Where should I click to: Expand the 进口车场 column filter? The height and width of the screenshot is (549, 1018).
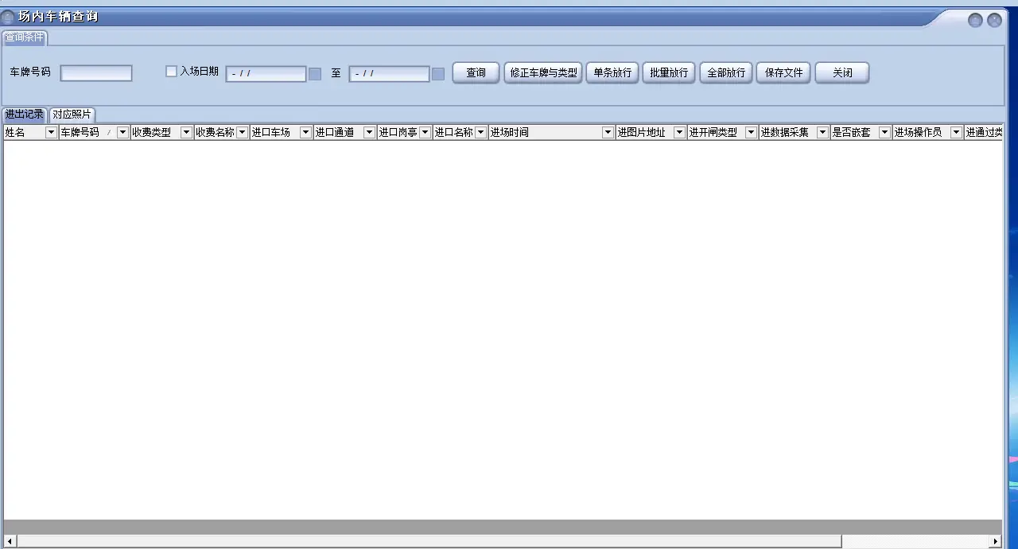pyautogui.click(x=305, y=133)
